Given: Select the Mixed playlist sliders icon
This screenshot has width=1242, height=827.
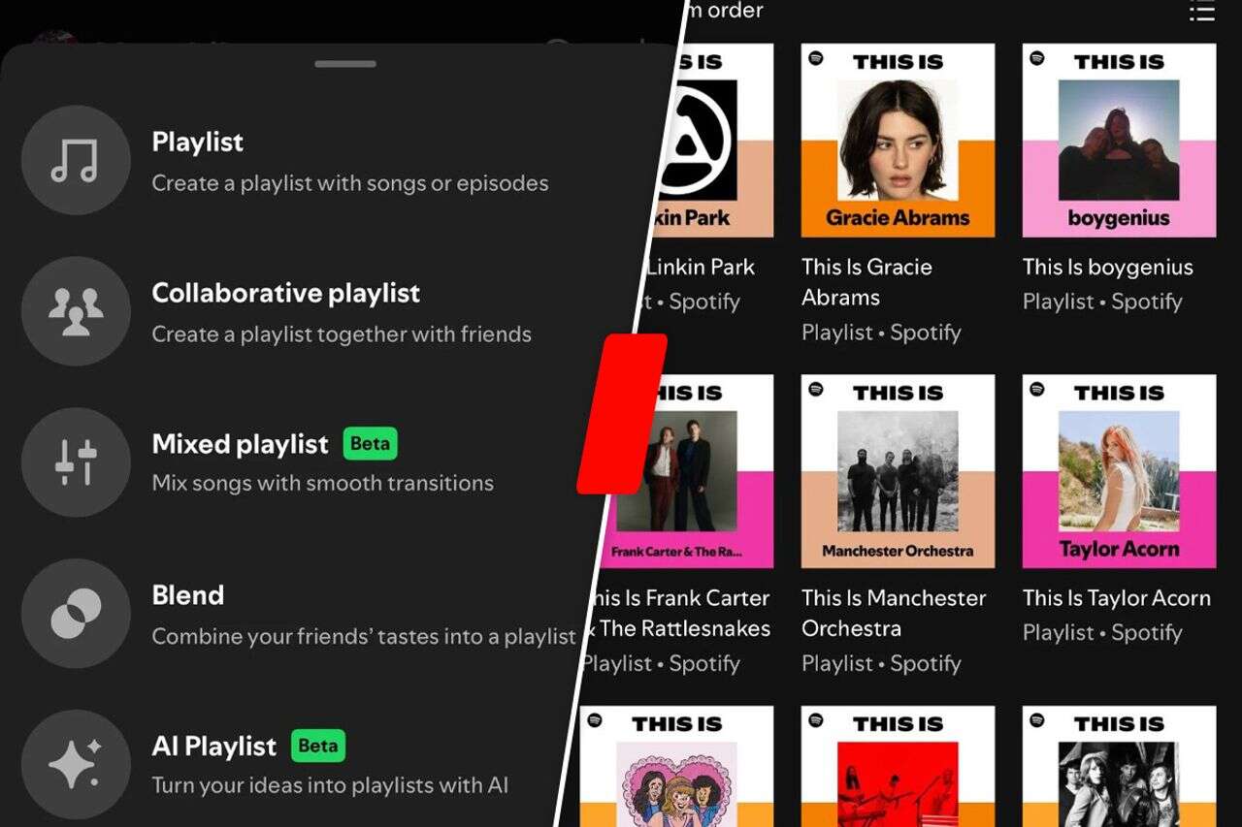Looking at the screenshot, I should coord(76,461).
